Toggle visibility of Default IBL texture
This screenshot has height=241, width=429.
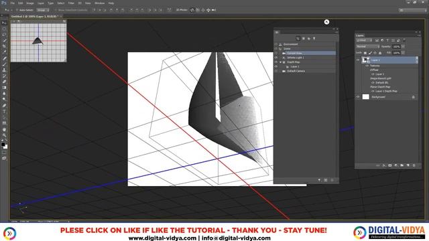[x=373, y=82]
